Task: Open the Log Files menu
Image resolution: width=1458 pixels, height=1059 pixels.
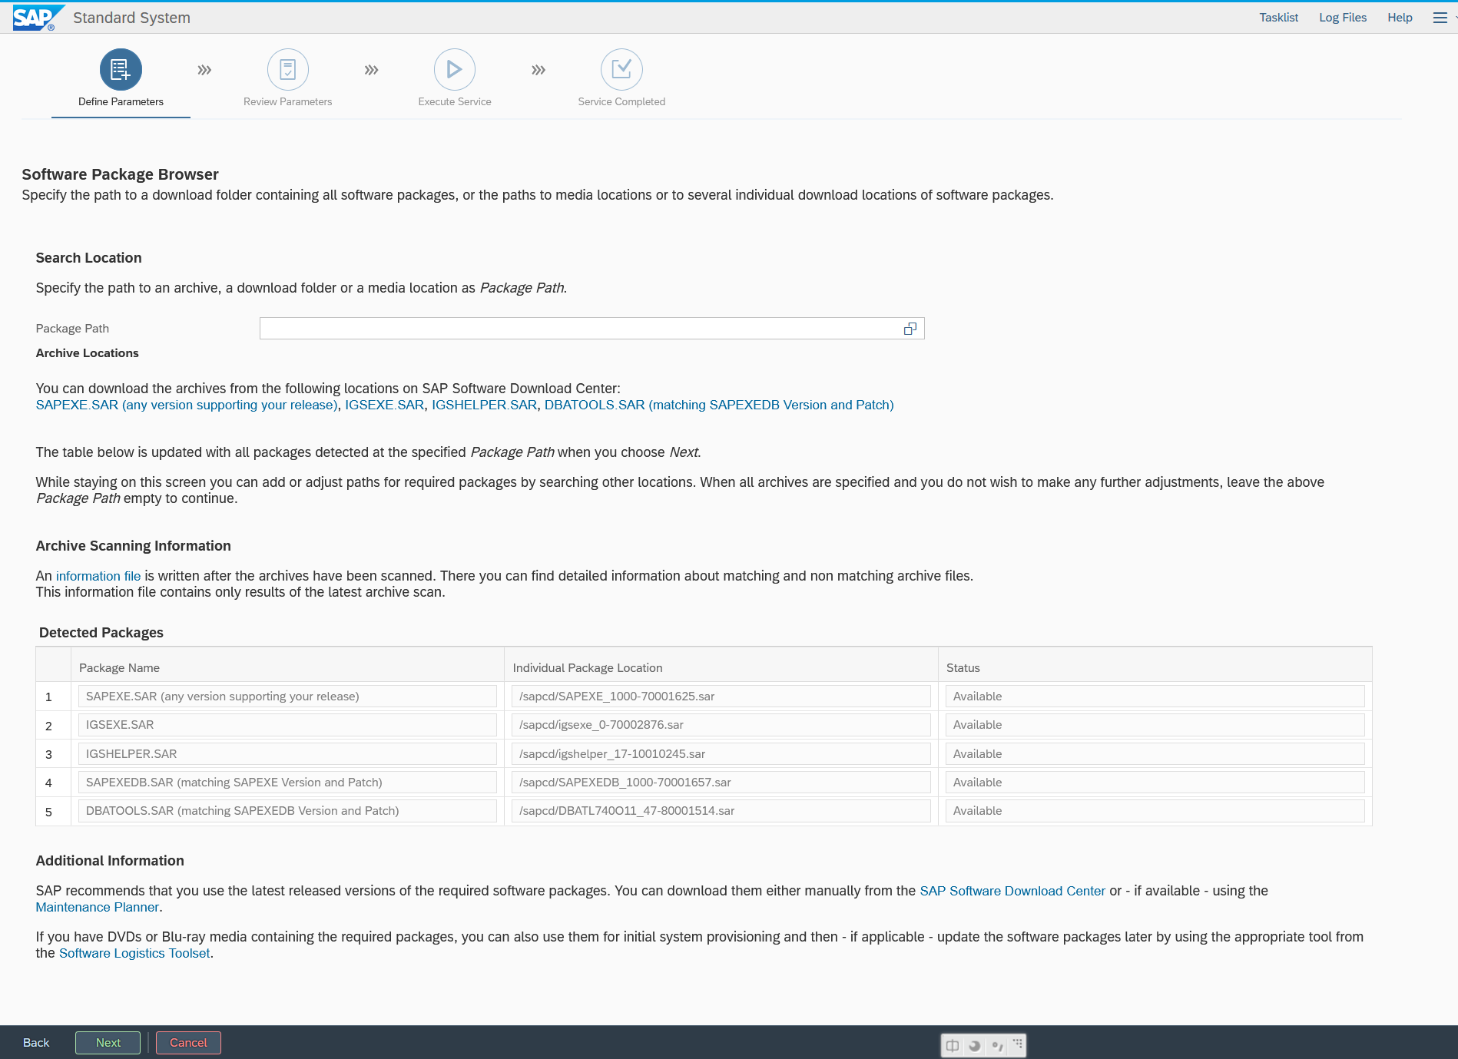Action: 1343,18
